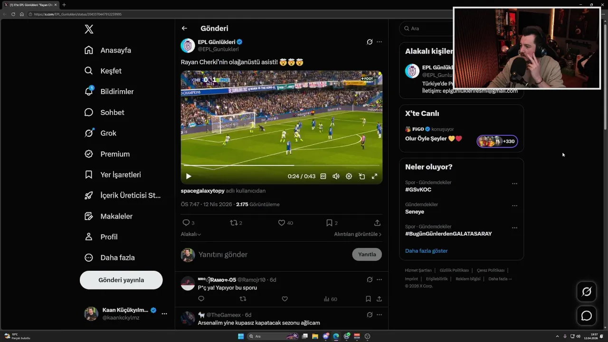
Task: Open spacegalaxytopy source link
Action: pyautogui.click(x=203, y=191)
